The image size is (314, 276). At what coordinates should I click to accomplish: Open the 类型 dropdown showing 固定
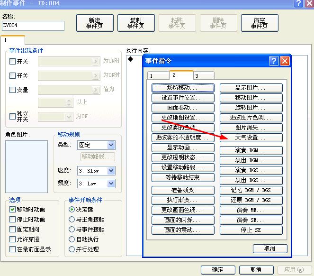(96, 145)
